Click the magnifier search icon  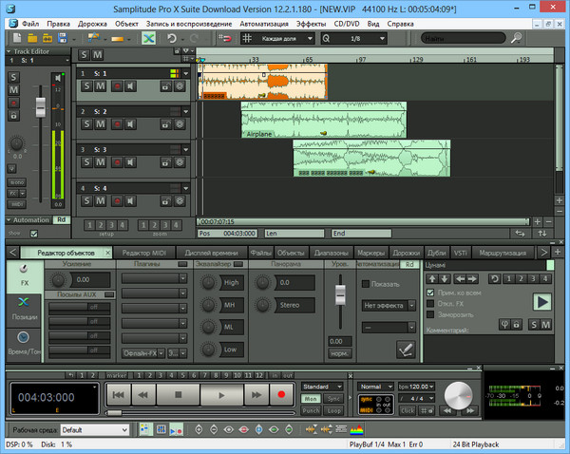point(517,38)
